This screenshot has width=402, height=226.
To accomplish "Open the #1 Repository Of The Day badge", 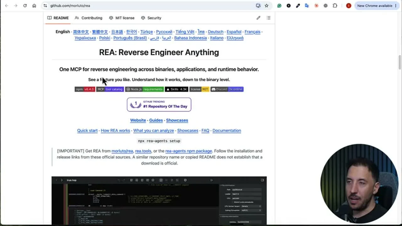I will [x=159, y=105].
